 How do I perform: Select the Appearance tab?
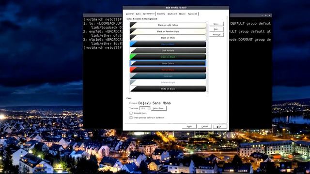(x=149, y=14)
